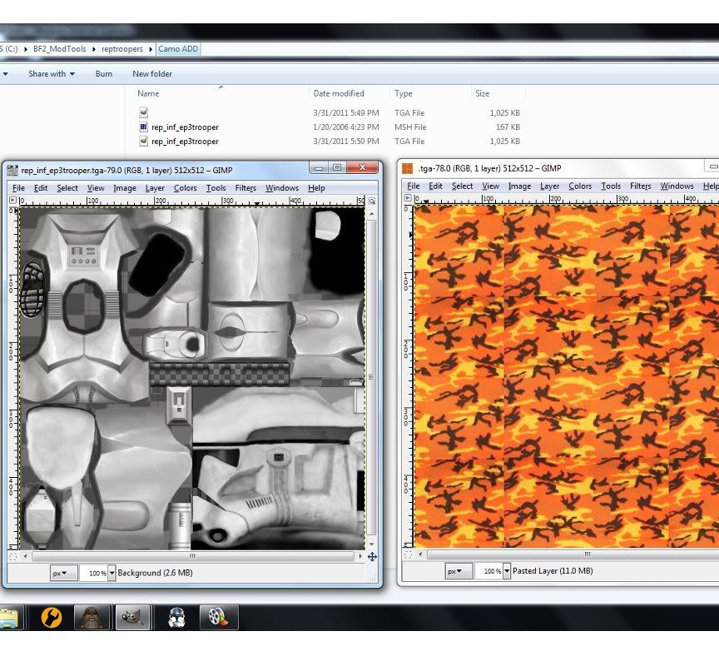719x666 pixels.
Task: Open the image menu triangle in camo GIMP window
Action: tap(408, 198)
